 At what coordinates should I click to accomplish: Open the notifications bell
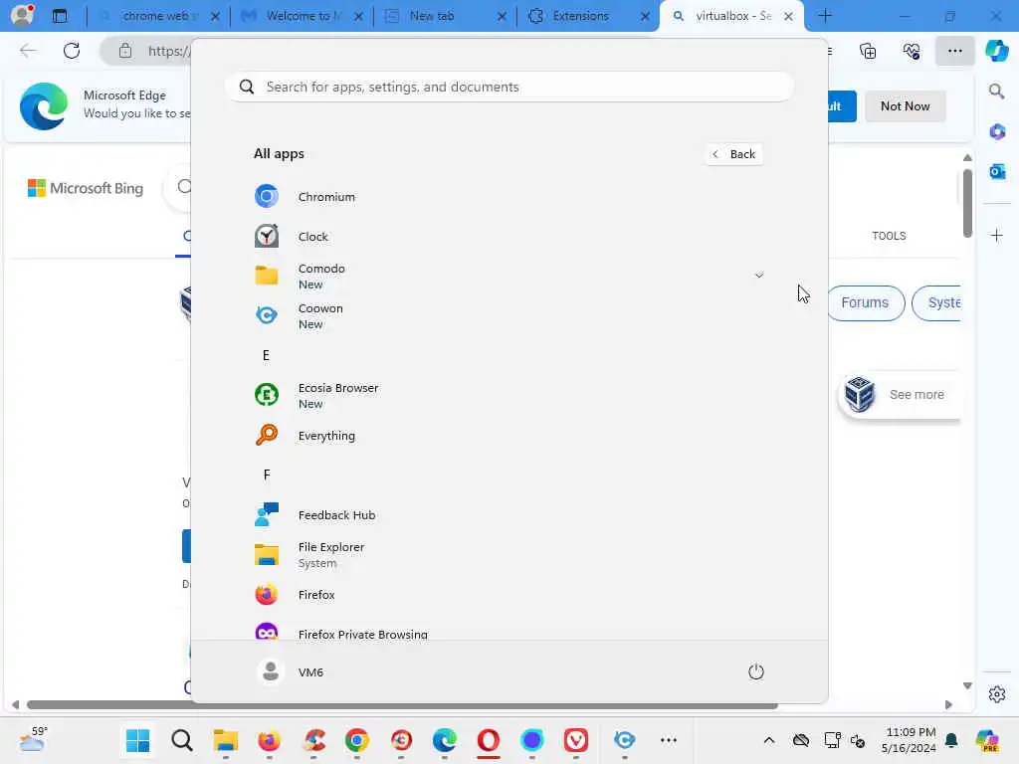pyautogui.click(x=951, y=740)
